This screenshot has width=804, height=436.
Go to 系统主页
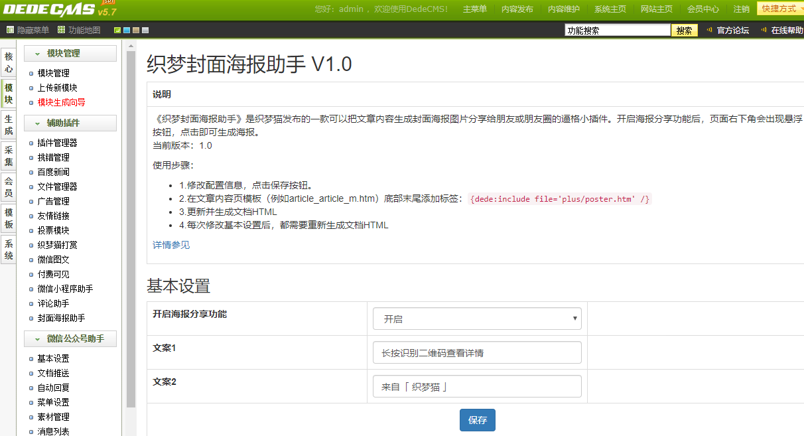click(x=610, y=9)
